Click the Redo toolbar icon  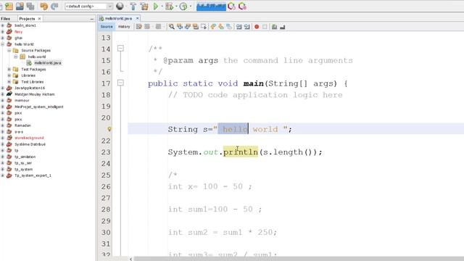pos(54,6)
